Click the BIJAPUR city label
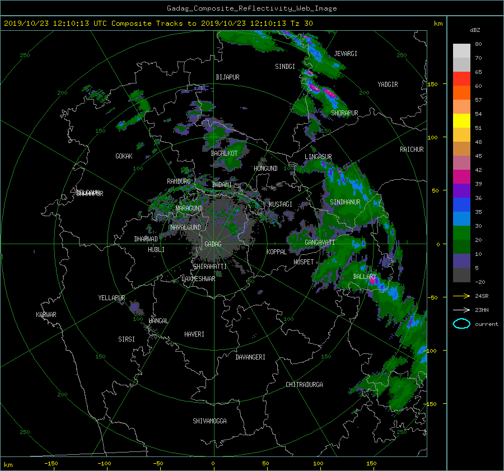This screenshot has height=471, width=504. (x=227, y=77)
